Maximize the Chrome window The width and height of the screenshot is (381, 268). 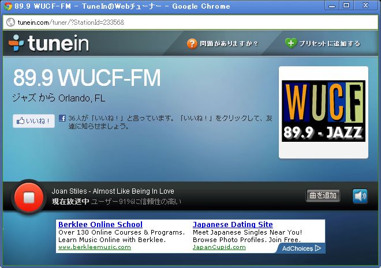(x=346, y=6)
